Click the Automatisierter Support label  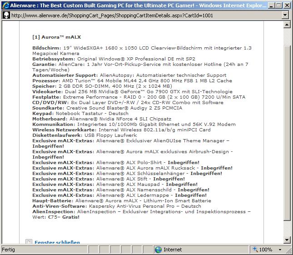[x=65, y=75]
